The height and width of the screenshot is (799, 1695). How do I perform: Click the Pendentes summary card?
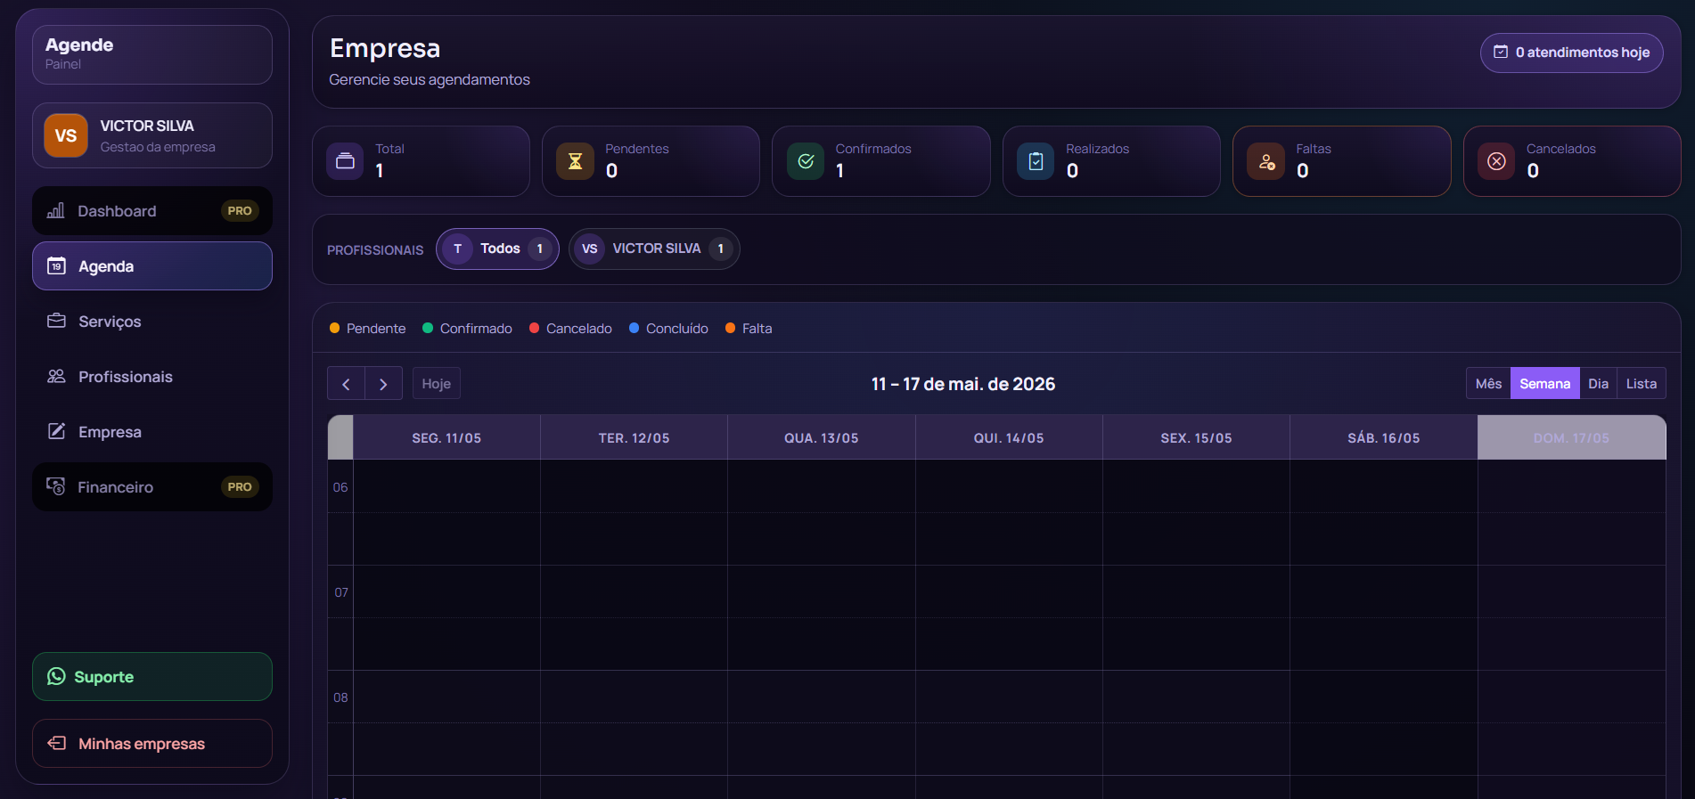651,161
